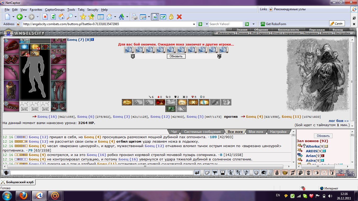The height and width of the screenshot is (201, 358).
Task: Click the Refresh page icon in toolbar
Action: 53,17
